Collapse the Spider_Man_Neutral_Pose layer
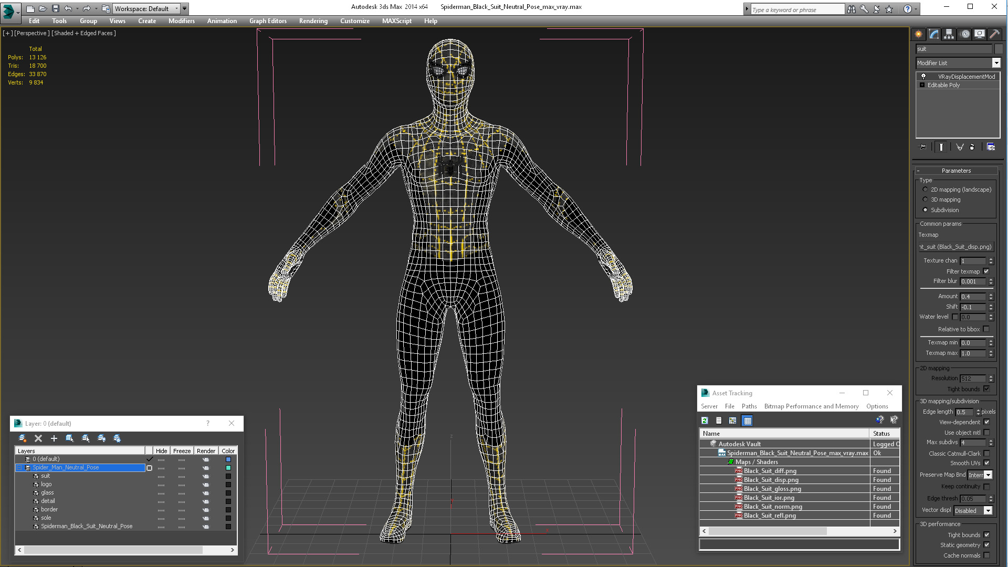1008x567 pixels. tap(19, 467)
